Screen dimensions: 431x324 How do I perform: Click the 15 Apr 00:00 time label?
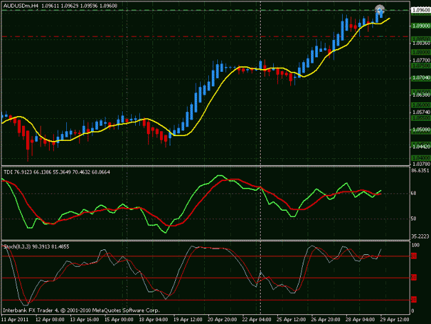click(x=119, y=320)
